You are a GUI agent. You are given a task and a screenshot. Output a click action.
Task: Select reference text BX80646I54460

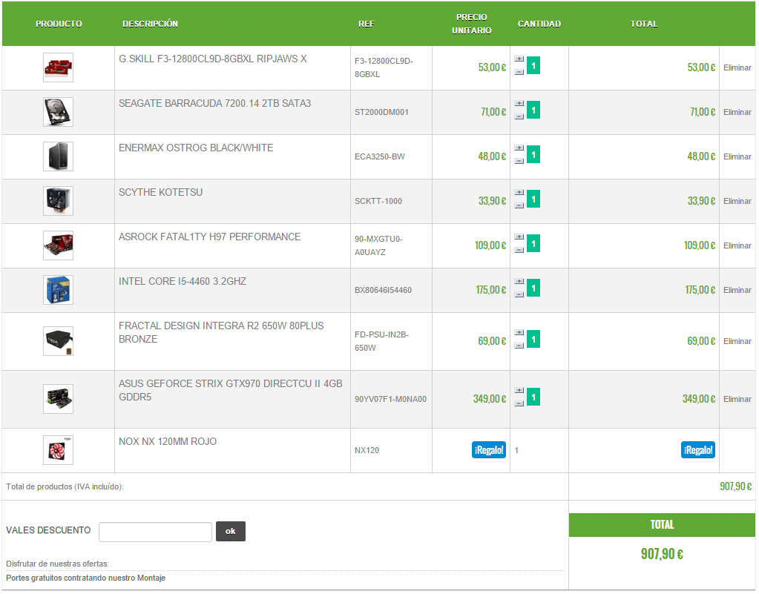383,290
